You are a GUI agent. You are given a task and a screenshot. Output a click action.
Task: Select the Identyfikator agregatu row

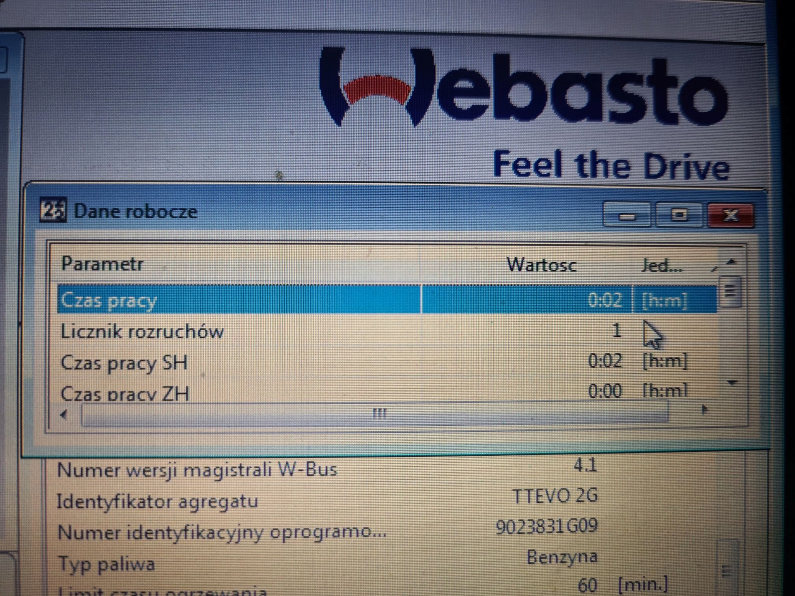(158, 501)
